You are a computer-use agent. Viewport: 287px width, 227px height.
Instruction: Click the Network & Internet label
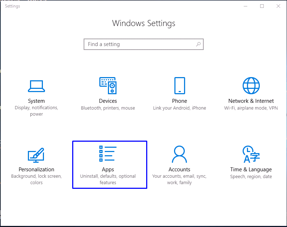pos(251,101)
